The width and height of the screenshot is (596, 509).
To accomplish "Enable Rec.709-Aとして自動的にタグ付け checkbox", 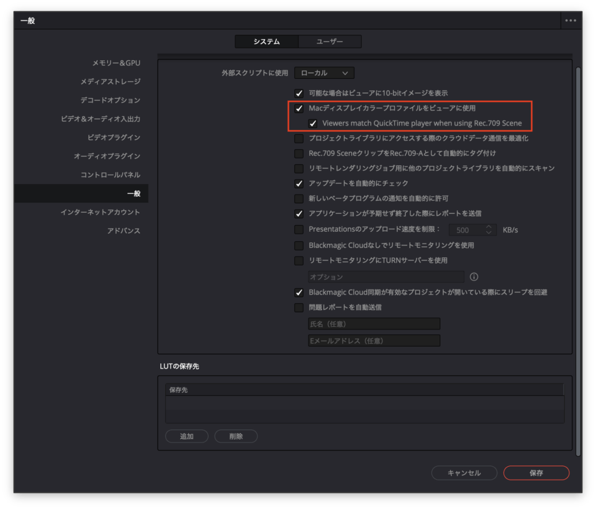I will [x=299, y=154].
